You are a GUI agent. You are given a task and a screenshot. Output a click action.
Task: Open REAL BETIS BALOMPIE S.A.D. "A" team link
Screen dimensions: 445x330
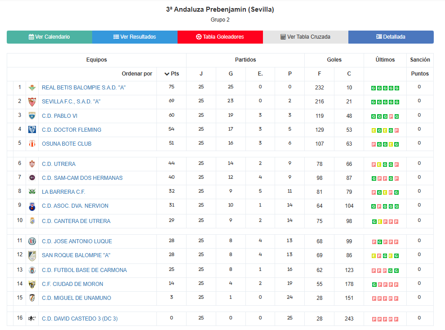click(x=84, y=88)
